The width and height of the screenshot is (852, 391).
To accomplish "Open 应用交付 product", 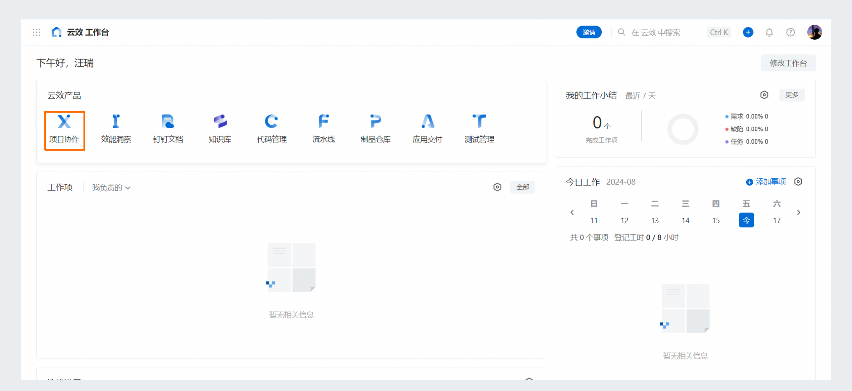I will coord(427,129).
